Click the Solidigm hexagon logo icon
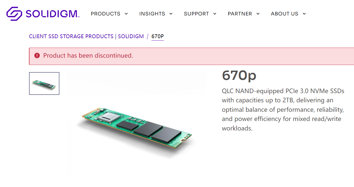Screen dimensions: 354x187 click(14, 14)
